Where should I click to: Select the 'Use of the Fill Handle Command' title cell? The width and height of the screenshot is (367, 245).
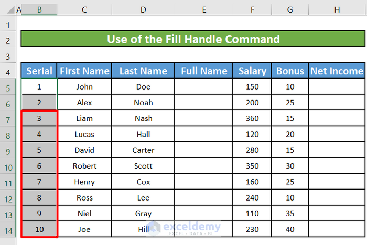[x=193, y=39]
